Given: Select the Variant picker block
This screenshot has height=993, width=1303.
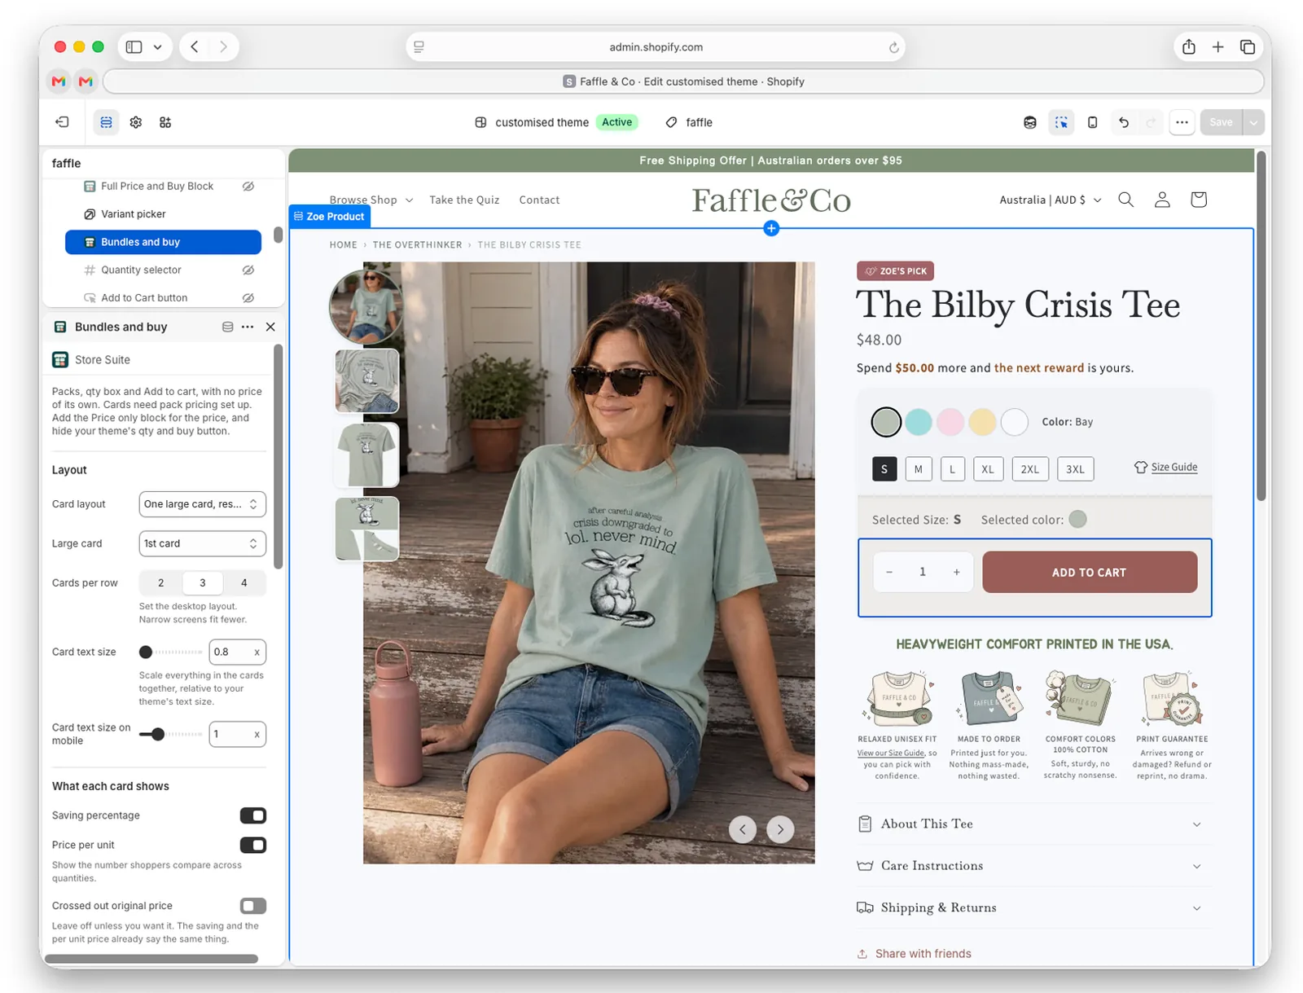Looking at the screenshot, I should [x=163, y=213].
